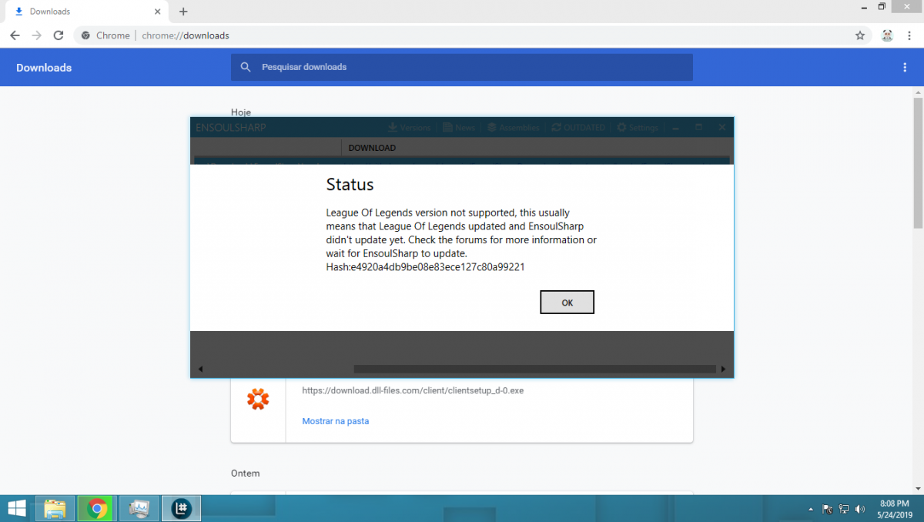Click Chrome page scrollbar down arrow

coord(918,488)
